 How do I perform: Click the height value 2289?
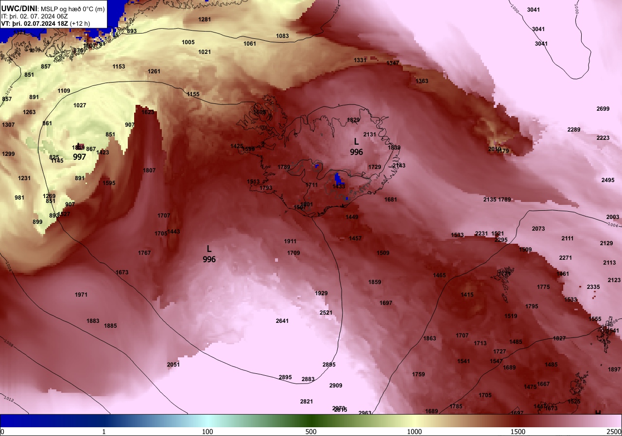[x=574, y=130]
